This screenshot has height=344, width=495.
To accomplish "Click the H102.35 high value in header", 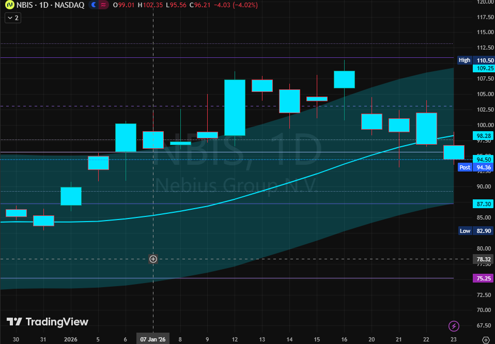I will click(150, 5).
